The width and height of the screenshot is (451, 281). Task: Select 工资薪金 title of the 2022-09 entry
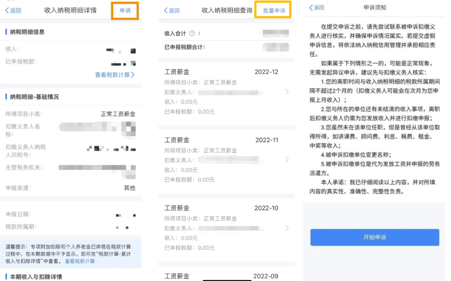tap(177, 276)
